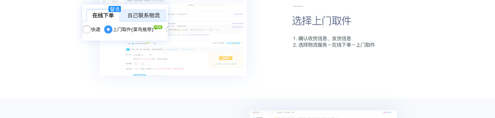Click the step text 确认收货信息、发货信息
495x118 pixels.
[x=325, y=38]
